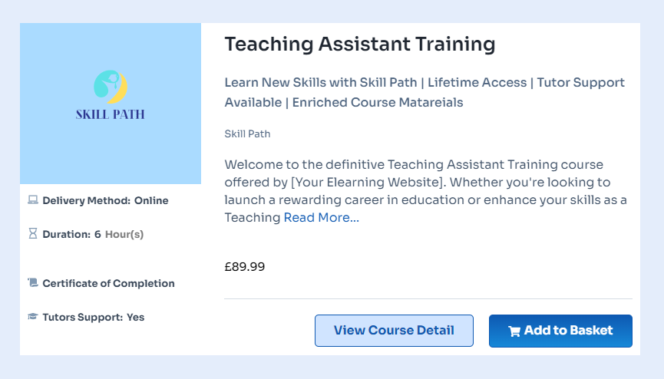Click the graduation cap Tutors Support icon

pyautogui.click(x=33, y=317)
